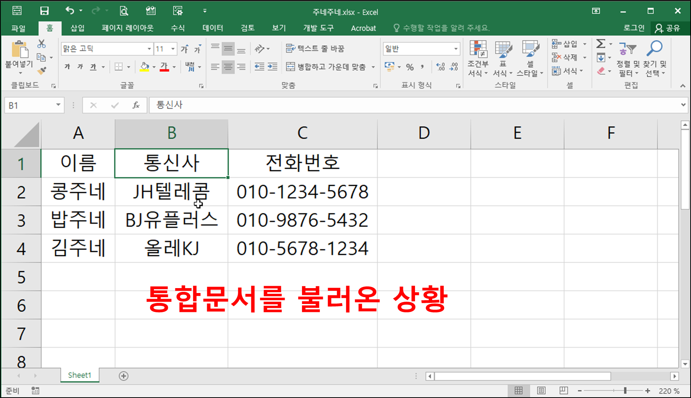Toggle underline formatting
Viewport: 691px width, 398px height.
click(x=92, y=67)
